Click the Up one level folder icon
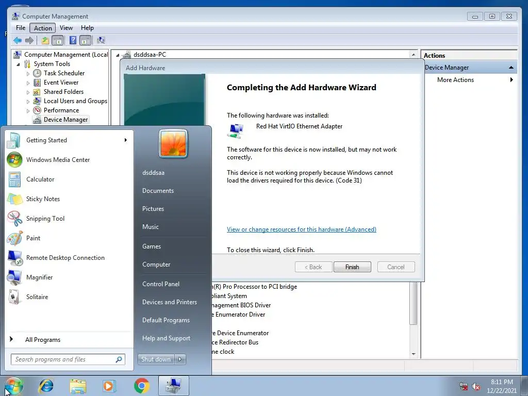Screen dimensions: 528x396 tap(45, 41)
